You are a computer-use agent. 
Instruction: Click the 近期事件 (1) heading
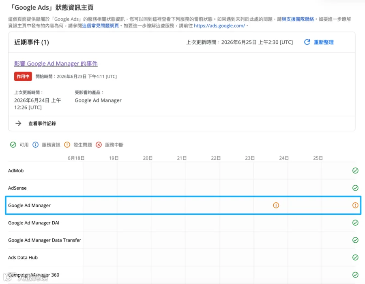32,42
